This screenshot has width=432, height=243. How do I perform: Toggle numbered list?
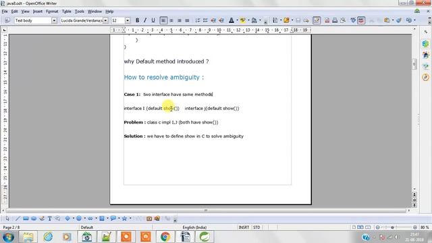198,20
